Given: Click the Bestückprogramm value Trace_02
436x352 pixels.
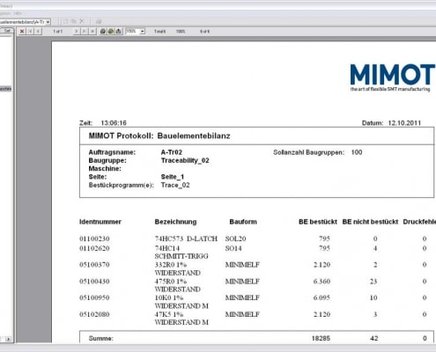Looking at the screenshot, I should [x=175, y=185].
